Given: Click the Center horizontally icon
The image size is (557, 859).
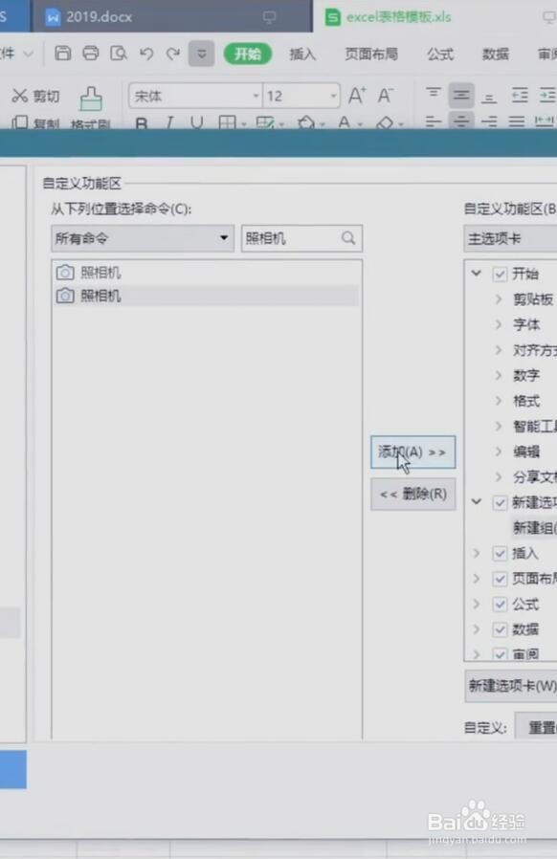Looking at the screenshot, I should coord(461,121).
